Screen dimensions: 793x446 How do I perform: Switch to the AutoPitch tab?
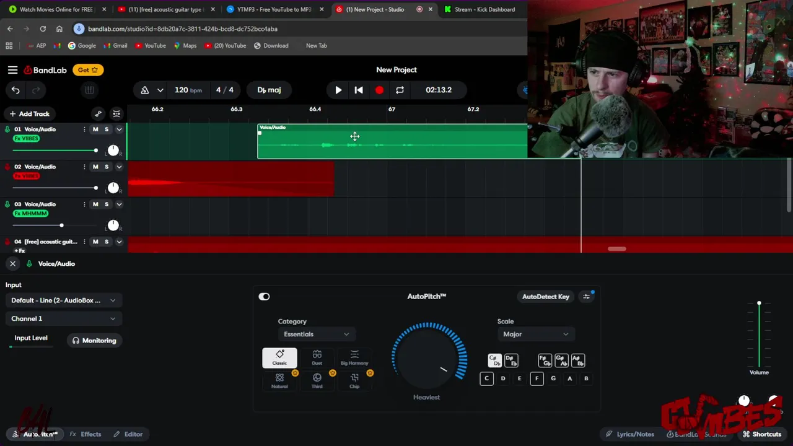pos(35,434)
